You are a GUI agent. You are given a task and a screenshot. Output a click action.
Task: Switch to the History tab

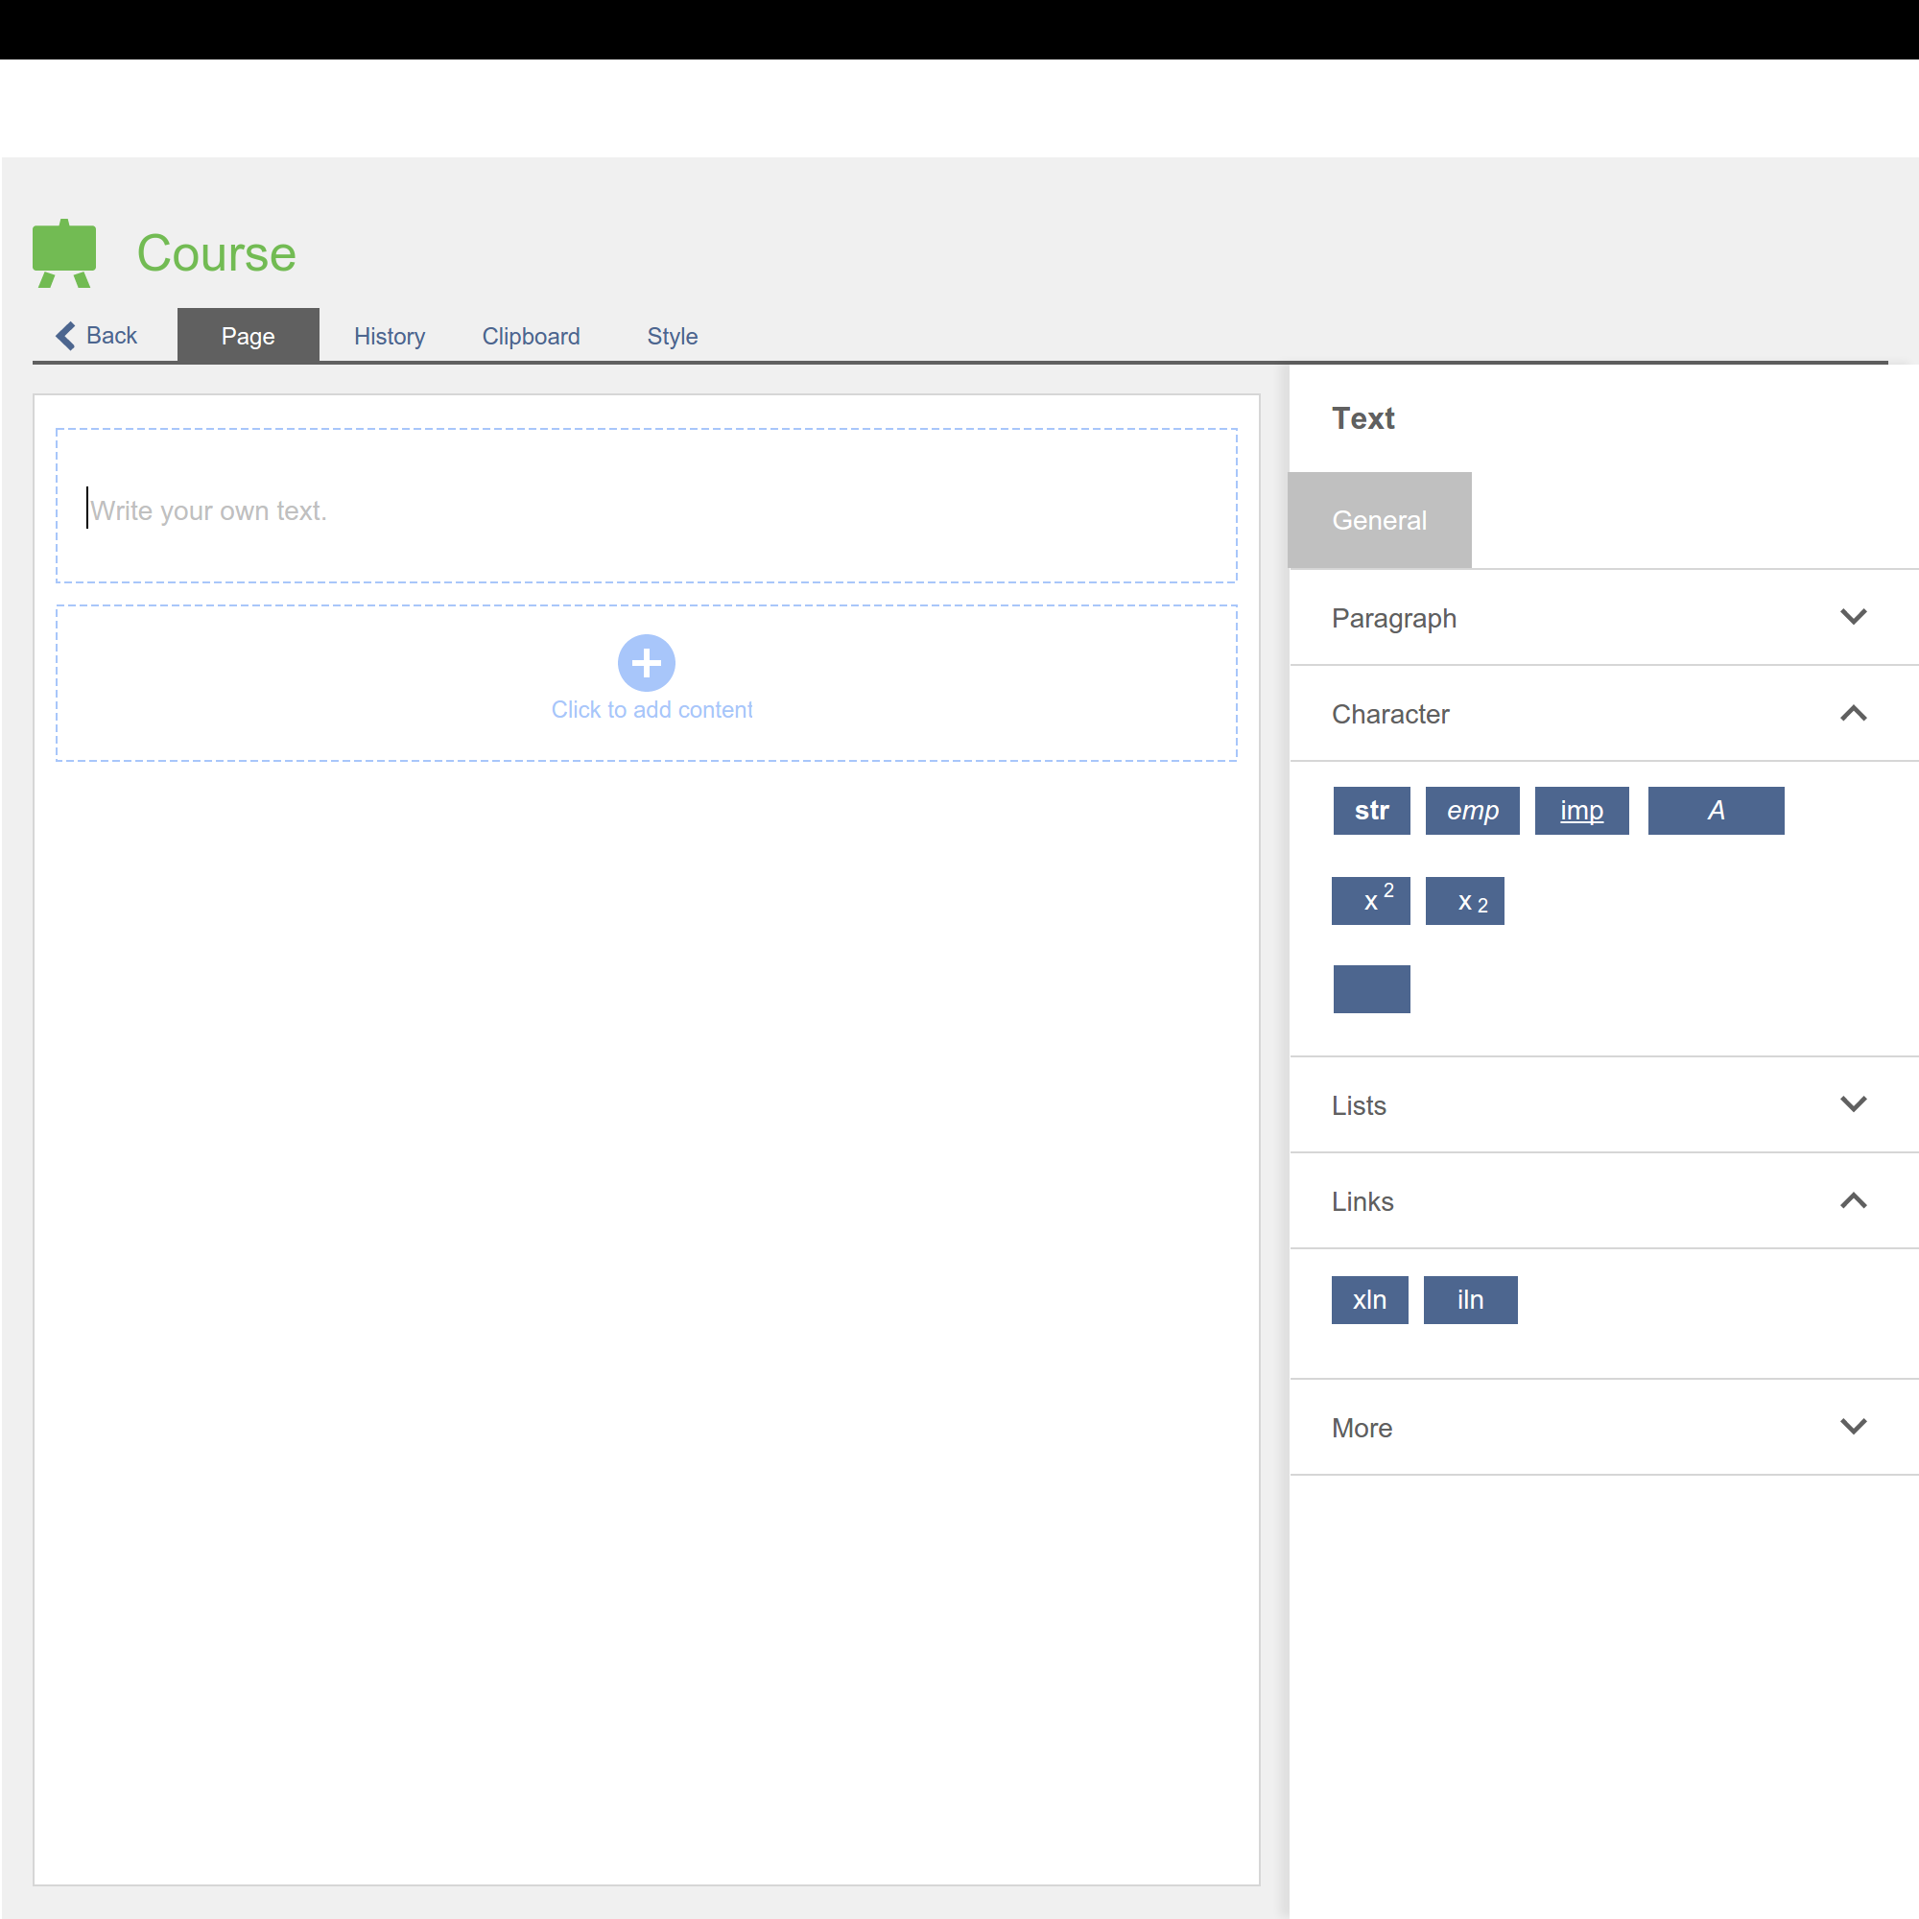(390, 336)
